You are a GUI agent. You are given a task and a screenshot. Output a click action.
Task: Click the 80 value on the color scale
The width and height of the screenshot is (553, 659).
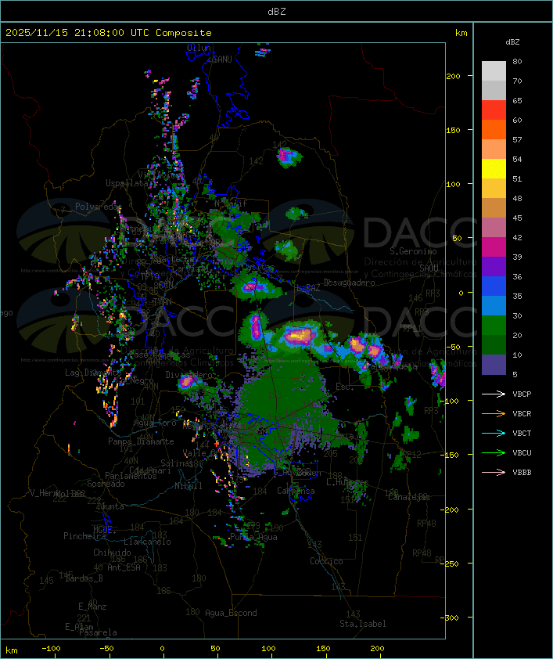pos(517,61)
